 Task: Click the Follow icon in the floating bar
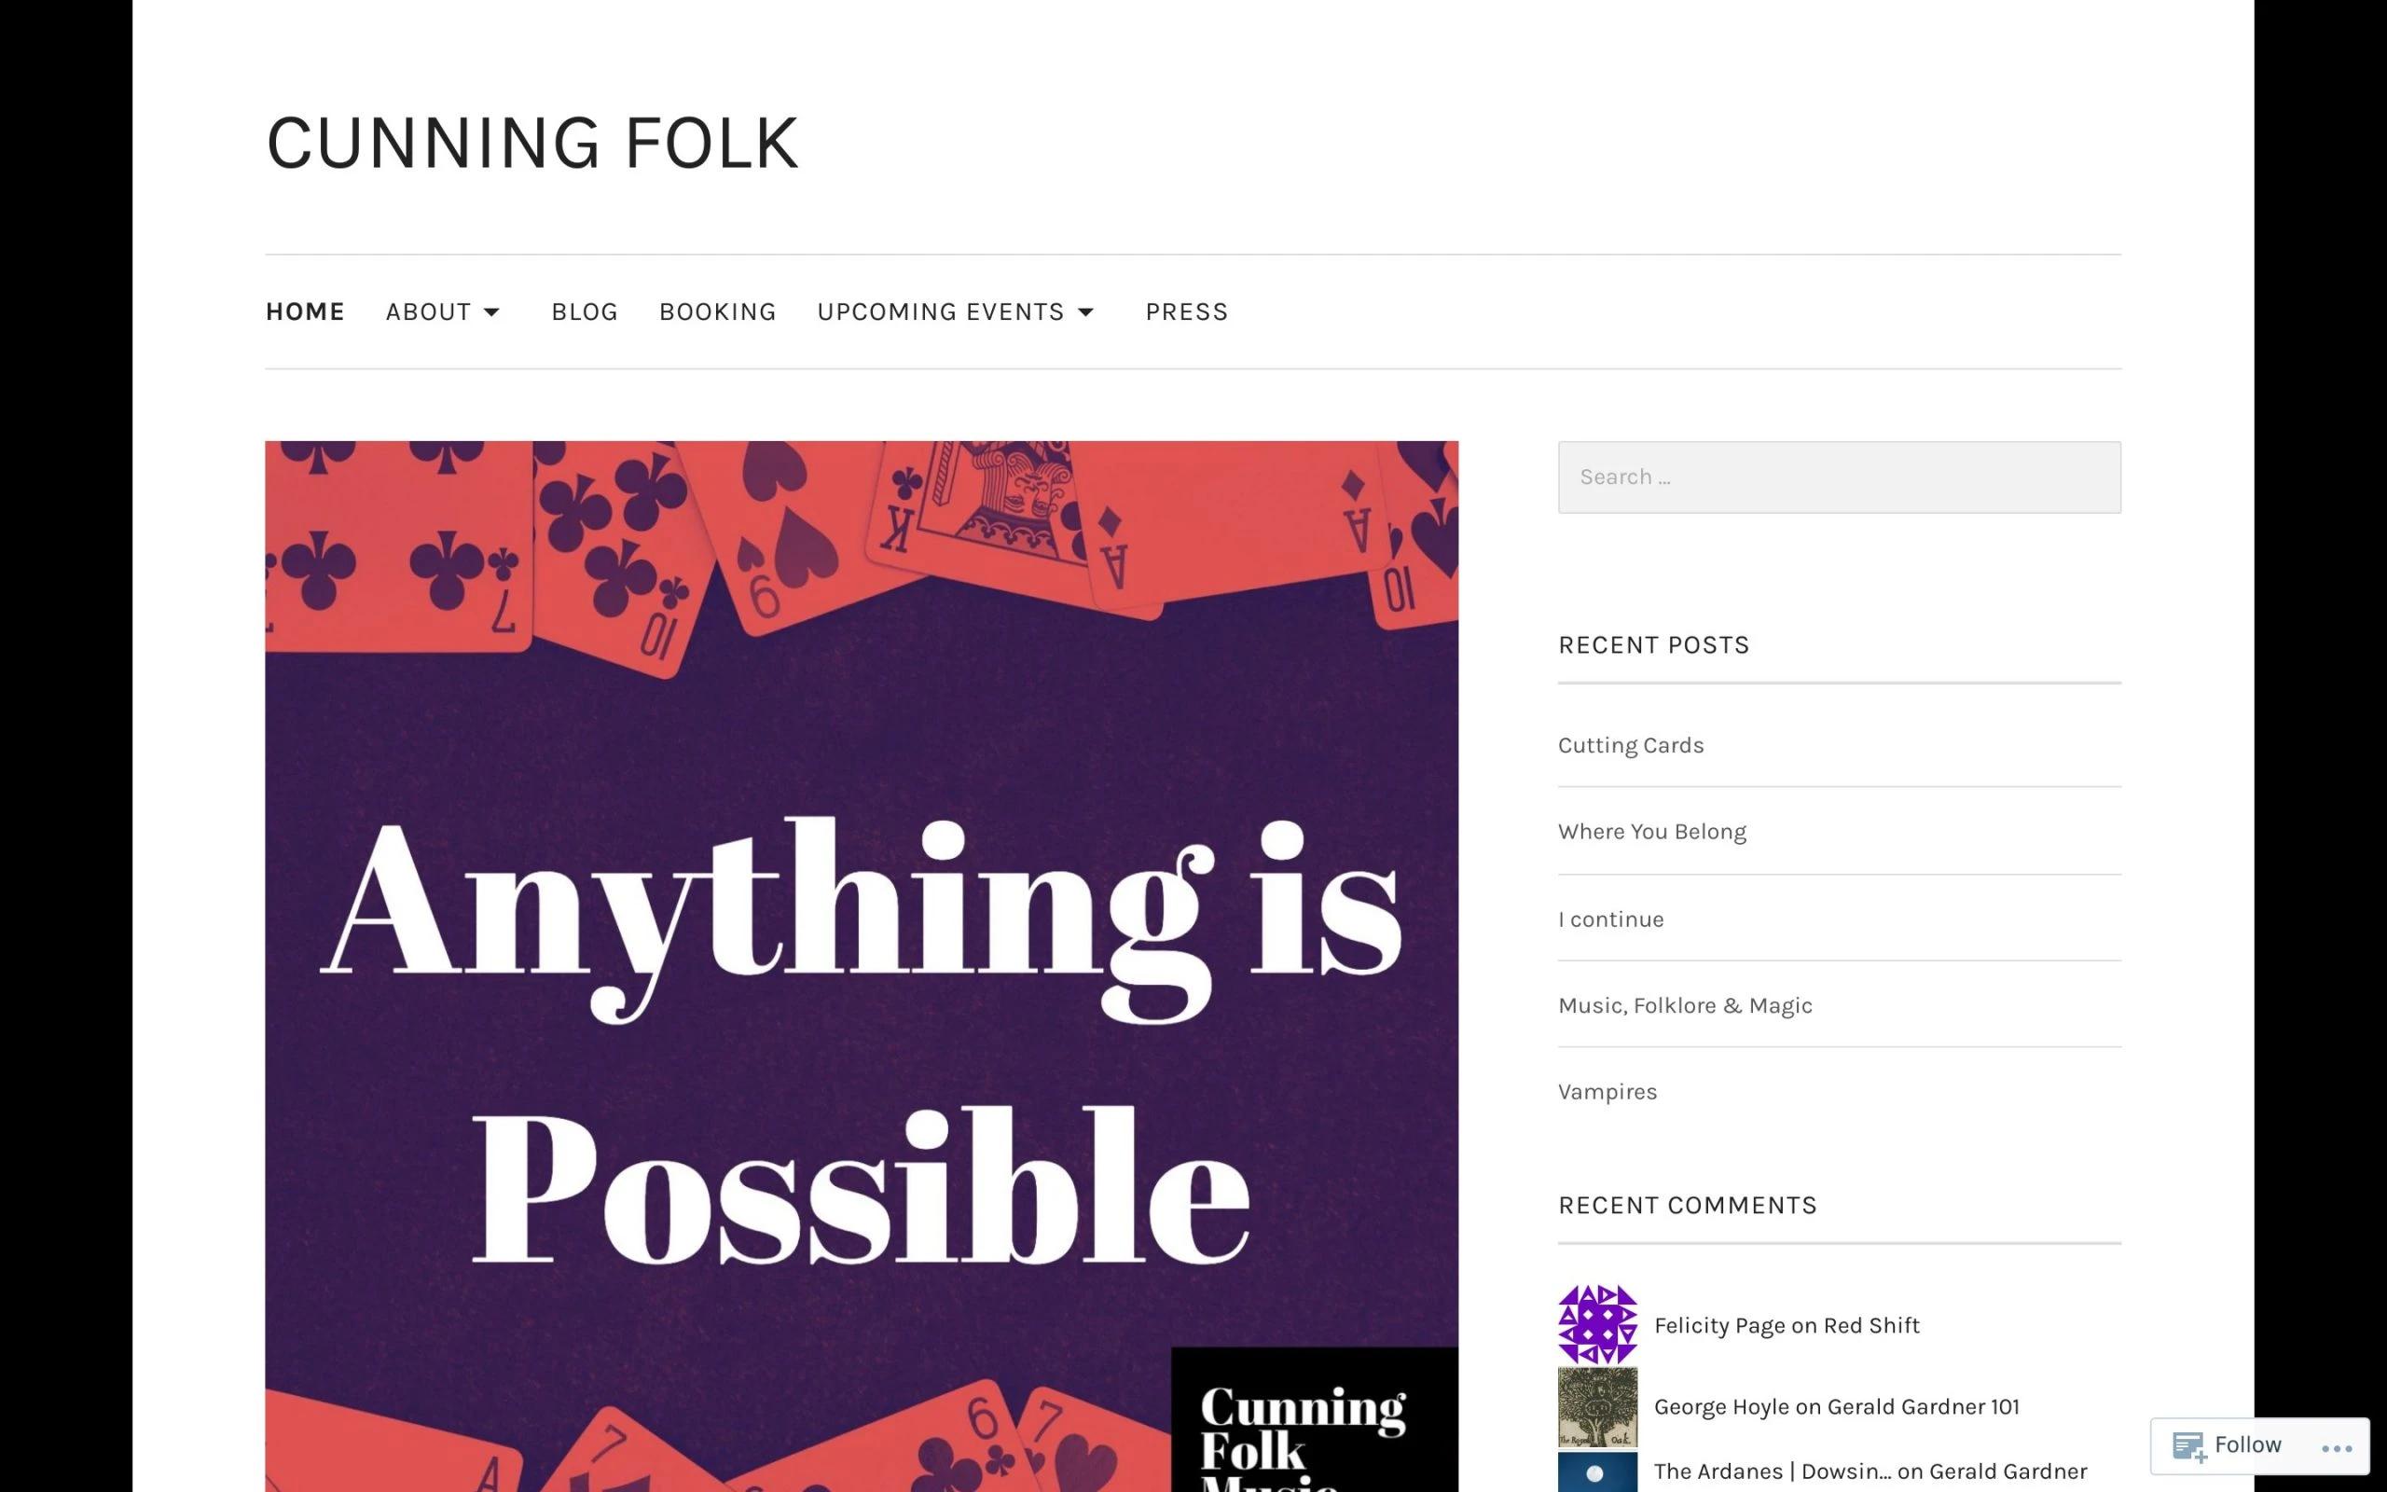[x=2188, y=1446]
